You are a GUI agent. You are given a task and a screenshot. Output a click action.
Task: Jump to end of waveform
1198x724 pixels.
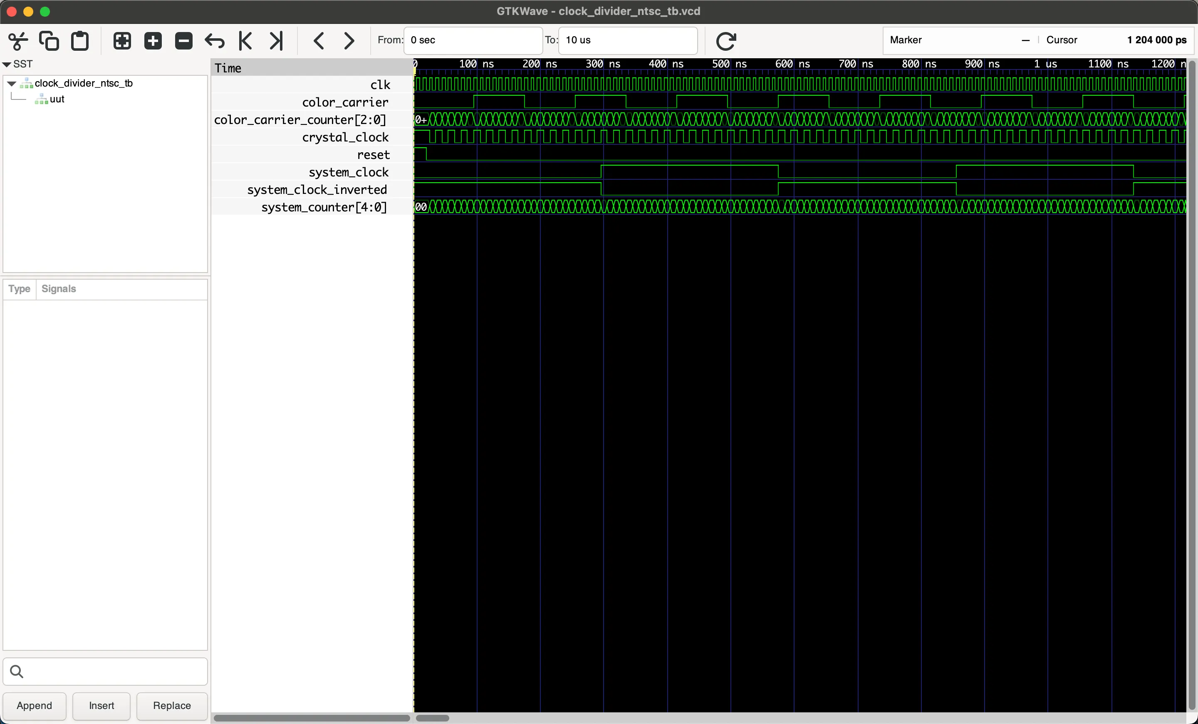coord(276,41)
